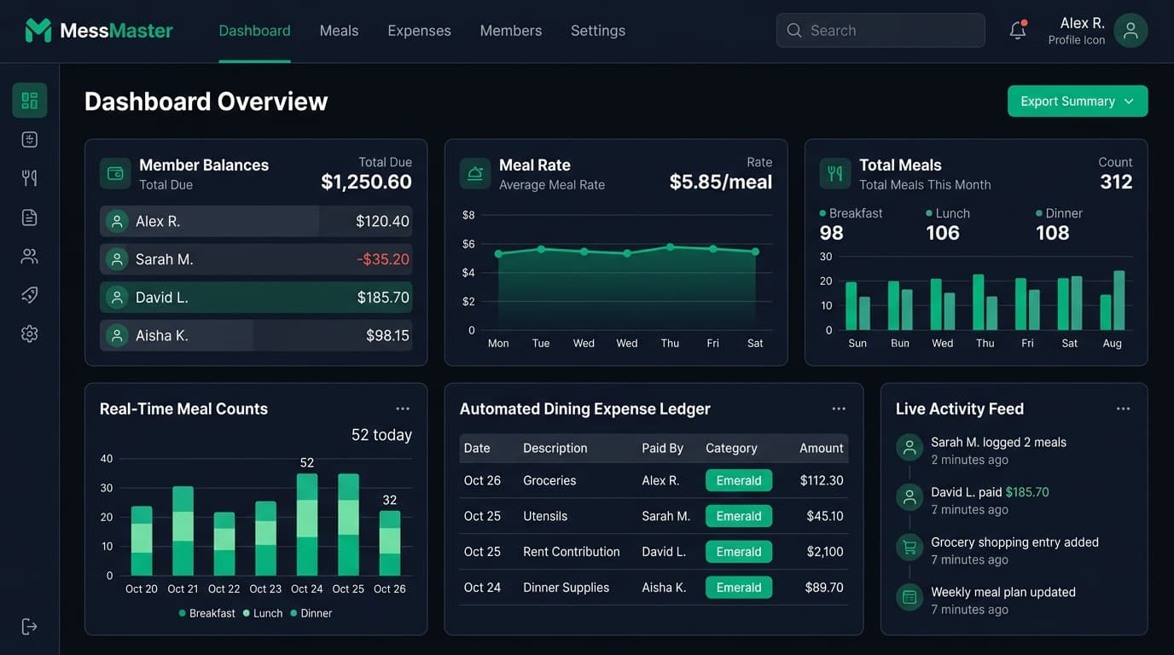Open the Meals tab
The height and width of the screenshot is (655, 1174).
pyautogui.click(x=339, y=31)
